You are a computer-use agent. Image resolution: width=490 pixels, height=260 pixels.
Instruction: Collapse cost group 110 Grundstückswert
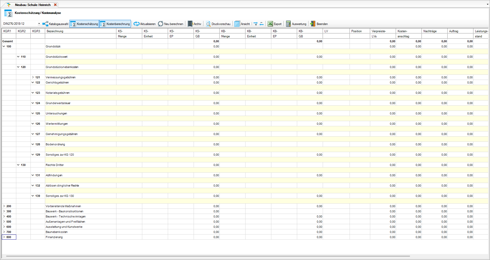18,57
